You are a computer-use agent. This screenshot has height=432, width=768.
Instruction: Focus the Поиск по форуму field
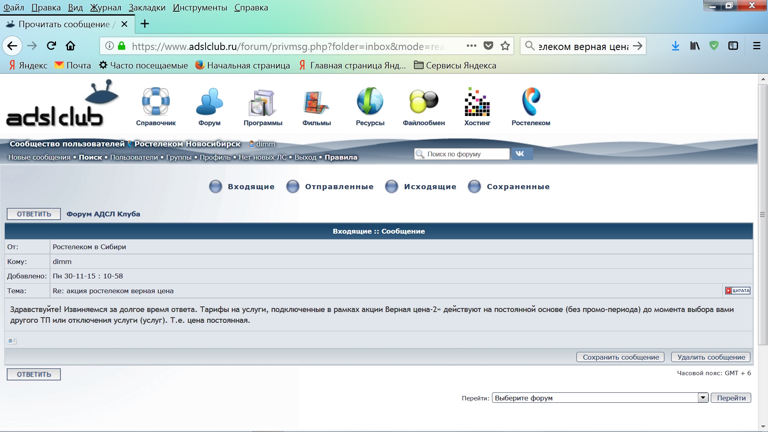[x=462, y=154]
